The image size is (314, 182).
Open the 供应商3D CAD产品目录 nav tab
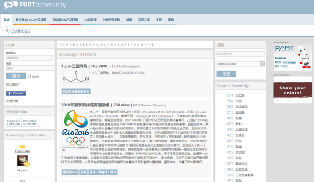pos(31,20)
